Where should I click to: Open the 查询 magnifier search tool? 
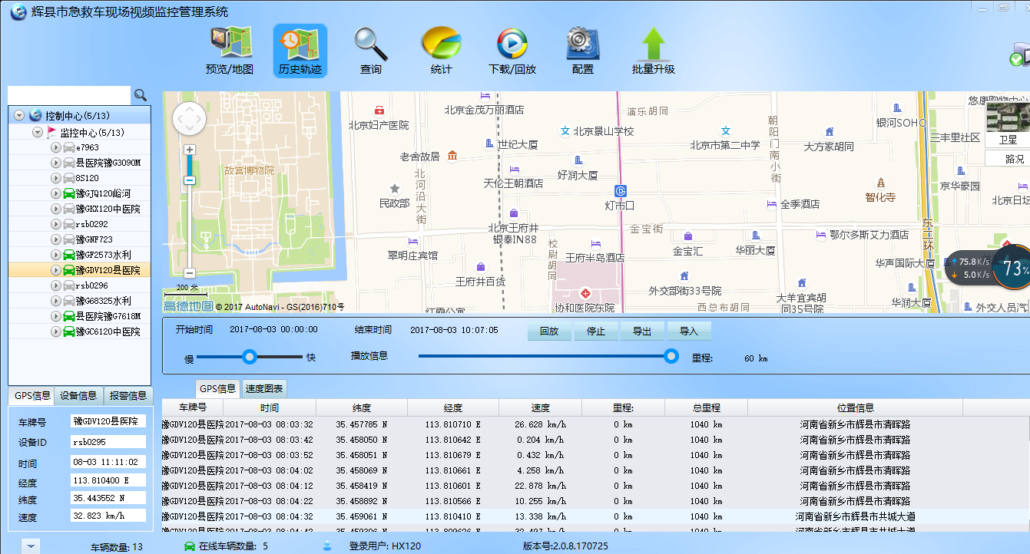[370, 50]
